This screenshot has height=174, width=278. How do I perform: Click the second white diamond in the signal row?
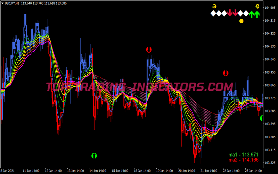click(x=219, y=13)
